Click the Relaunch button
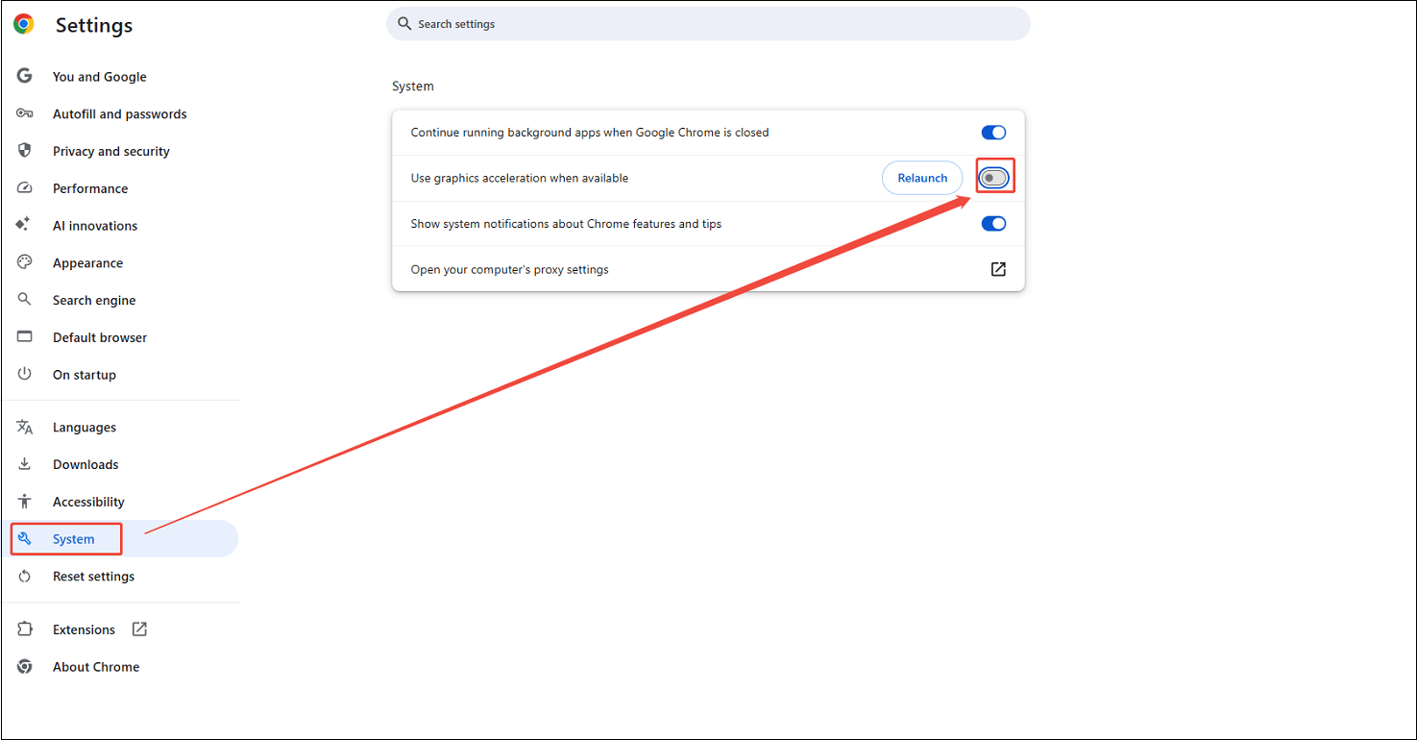The height and width of the screenshot is (740, 1417). (921, 178)
